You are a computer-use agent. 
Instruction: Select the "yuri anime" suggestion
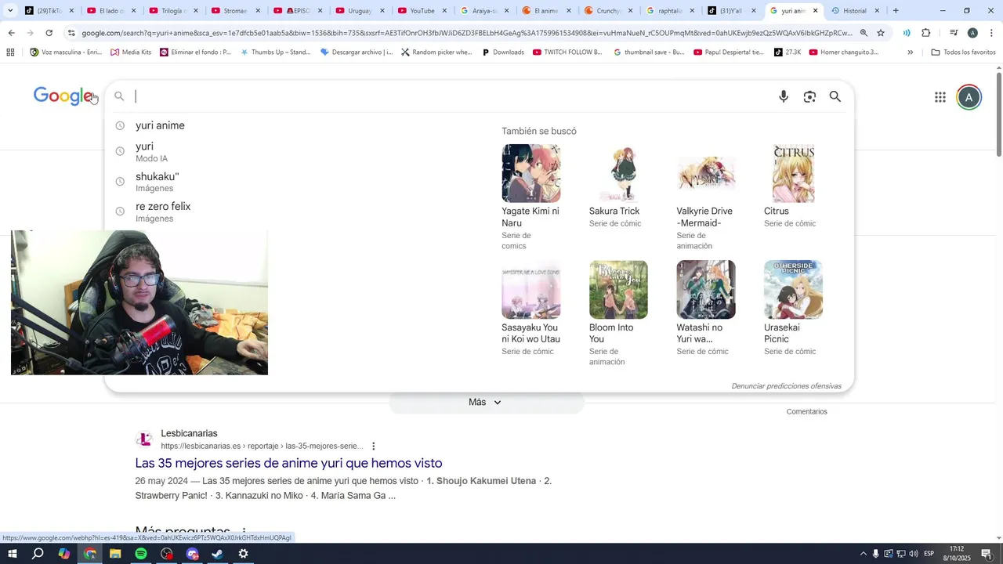pos(160,125)
